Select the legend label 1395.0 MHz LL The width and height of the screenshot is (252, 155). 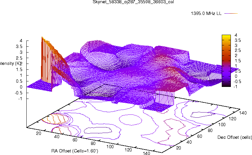tap(206, 14)
